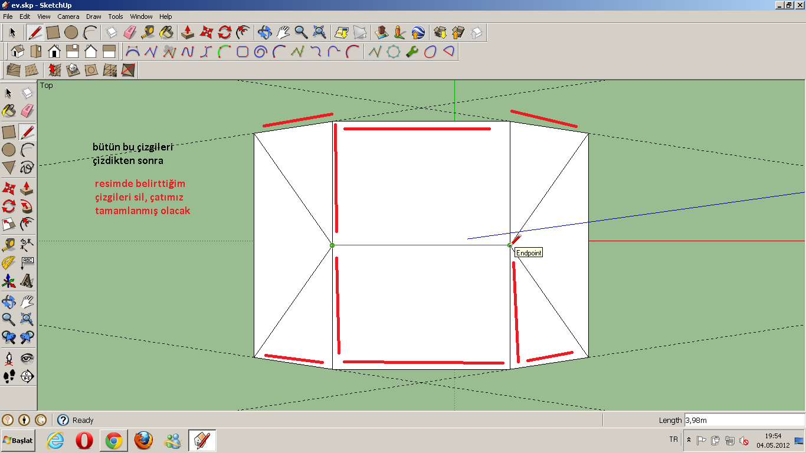Click the Share Model icon
The image size is (806, 453).
point(458,32)
